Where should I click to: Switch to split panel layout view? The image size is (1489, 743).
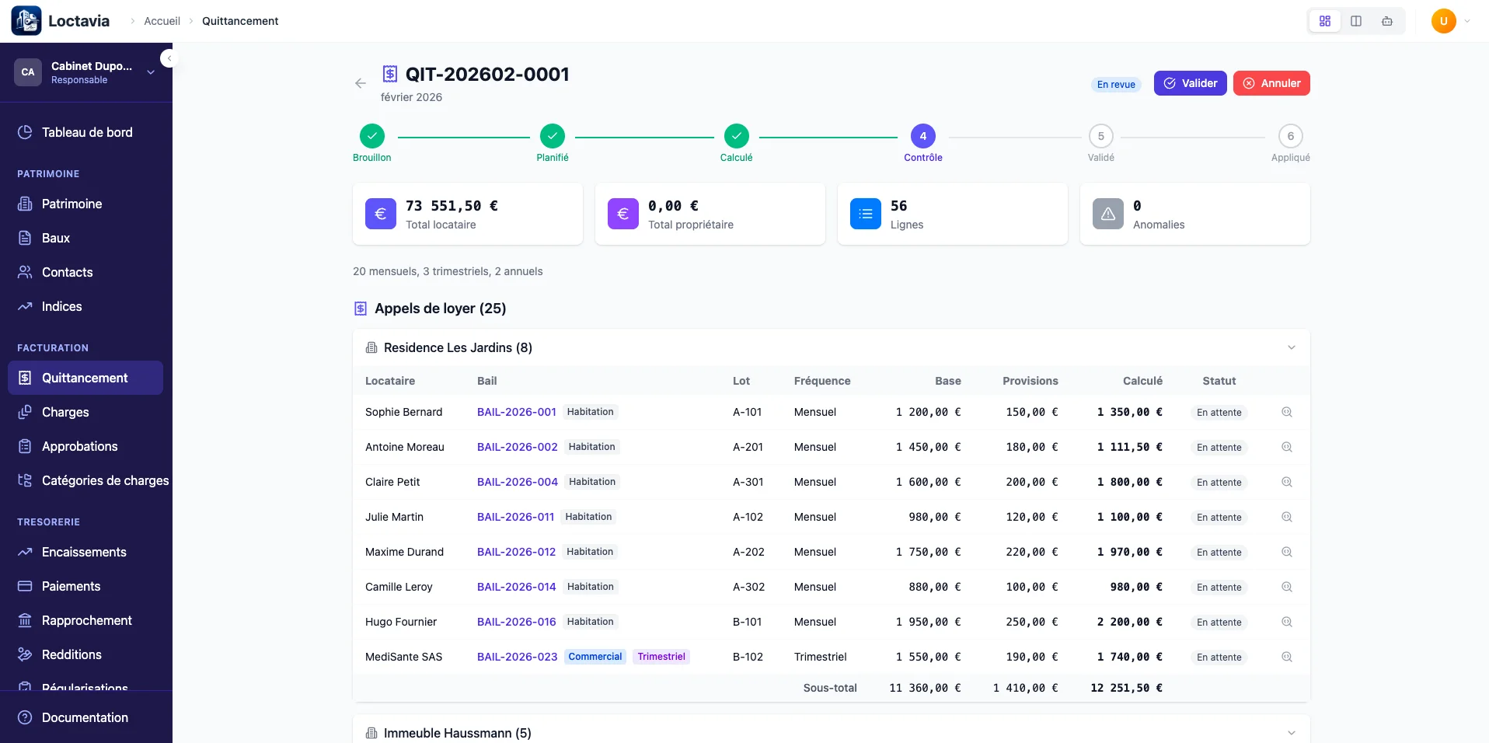point(1355,21)
